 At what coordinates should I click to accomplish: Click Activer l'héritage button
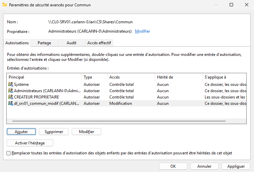30,143
